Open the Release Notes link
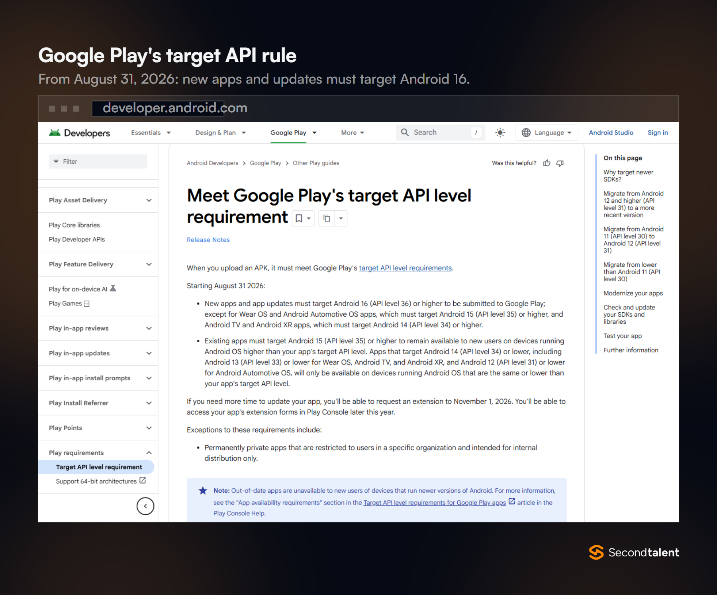The height and width of the screenshot is (595, 717). 208,240
